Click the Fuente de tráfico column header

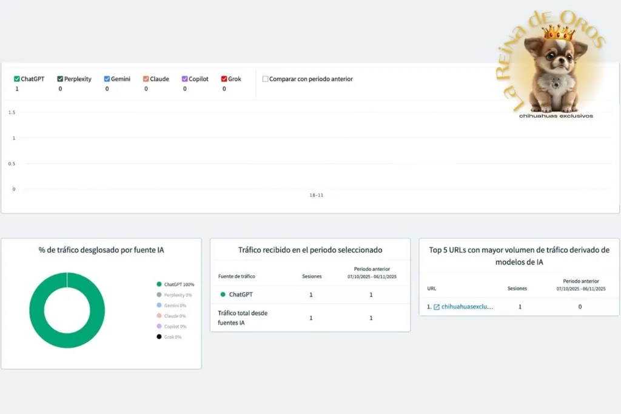[237, 276]
